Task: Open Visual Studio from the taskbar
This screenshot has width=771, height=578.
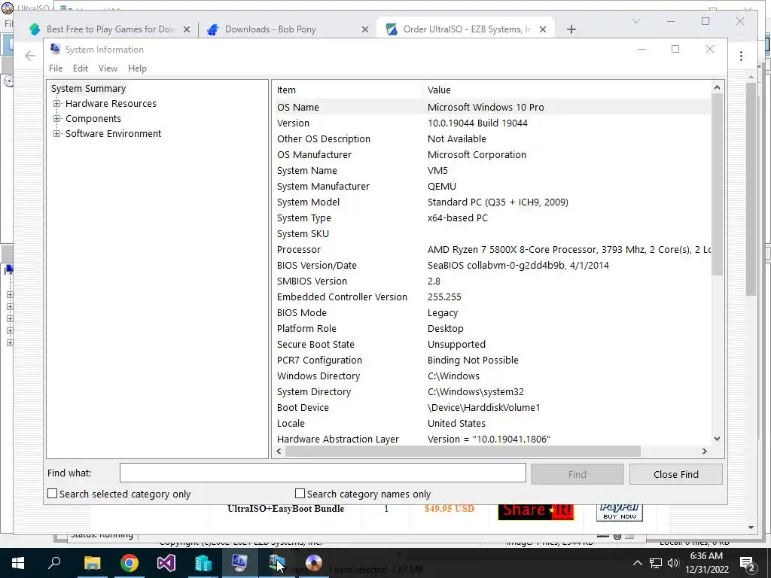Action: pos(166,563)
